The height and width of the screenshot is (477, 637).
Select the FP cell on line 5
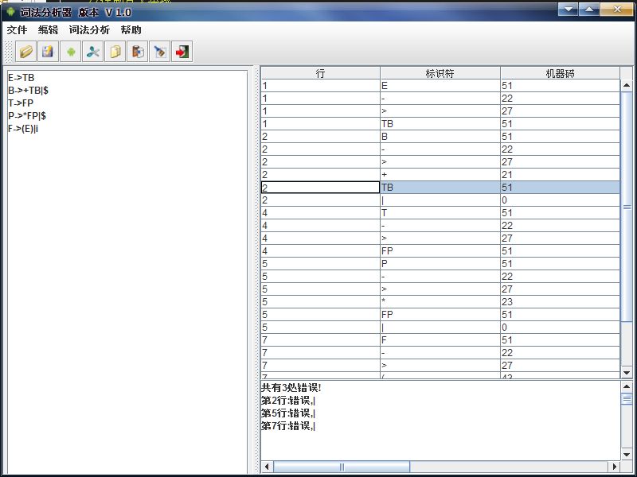pos(440,315)
